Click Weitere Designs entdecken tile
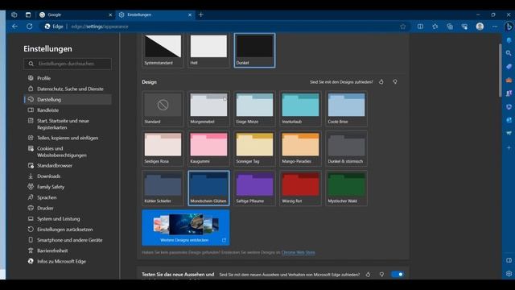 point(186,228)
